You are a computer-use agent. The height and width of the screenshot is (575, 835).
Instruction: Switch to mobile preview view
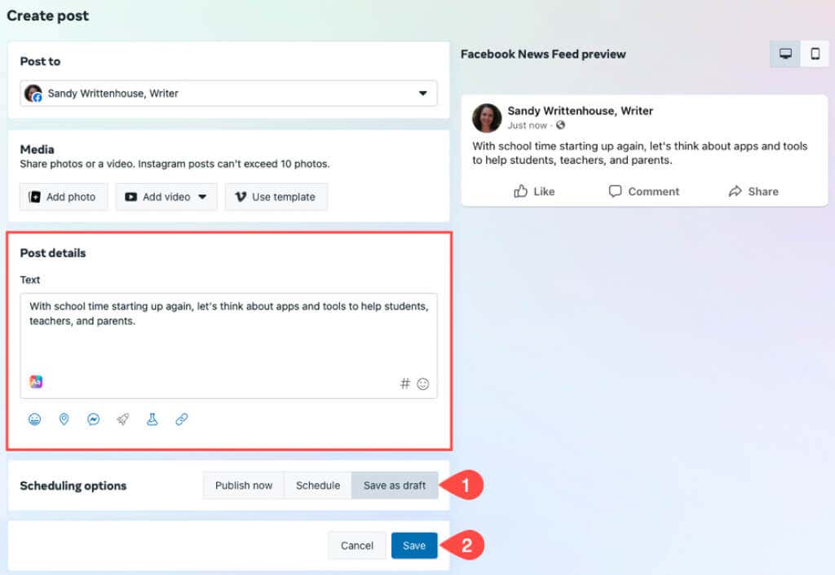tap(815, 54)
